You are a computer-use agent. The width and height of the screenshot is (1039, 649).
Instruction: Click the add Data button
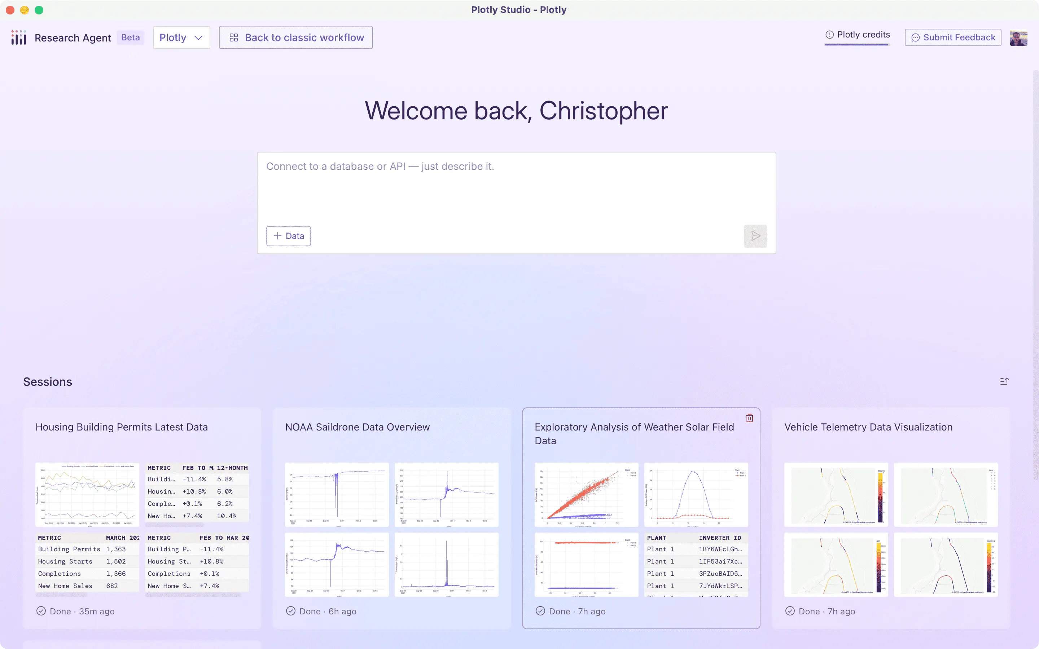(x=289, y=236)
